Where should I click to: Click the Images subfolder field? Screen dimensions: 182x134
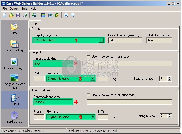pos(53,64)
